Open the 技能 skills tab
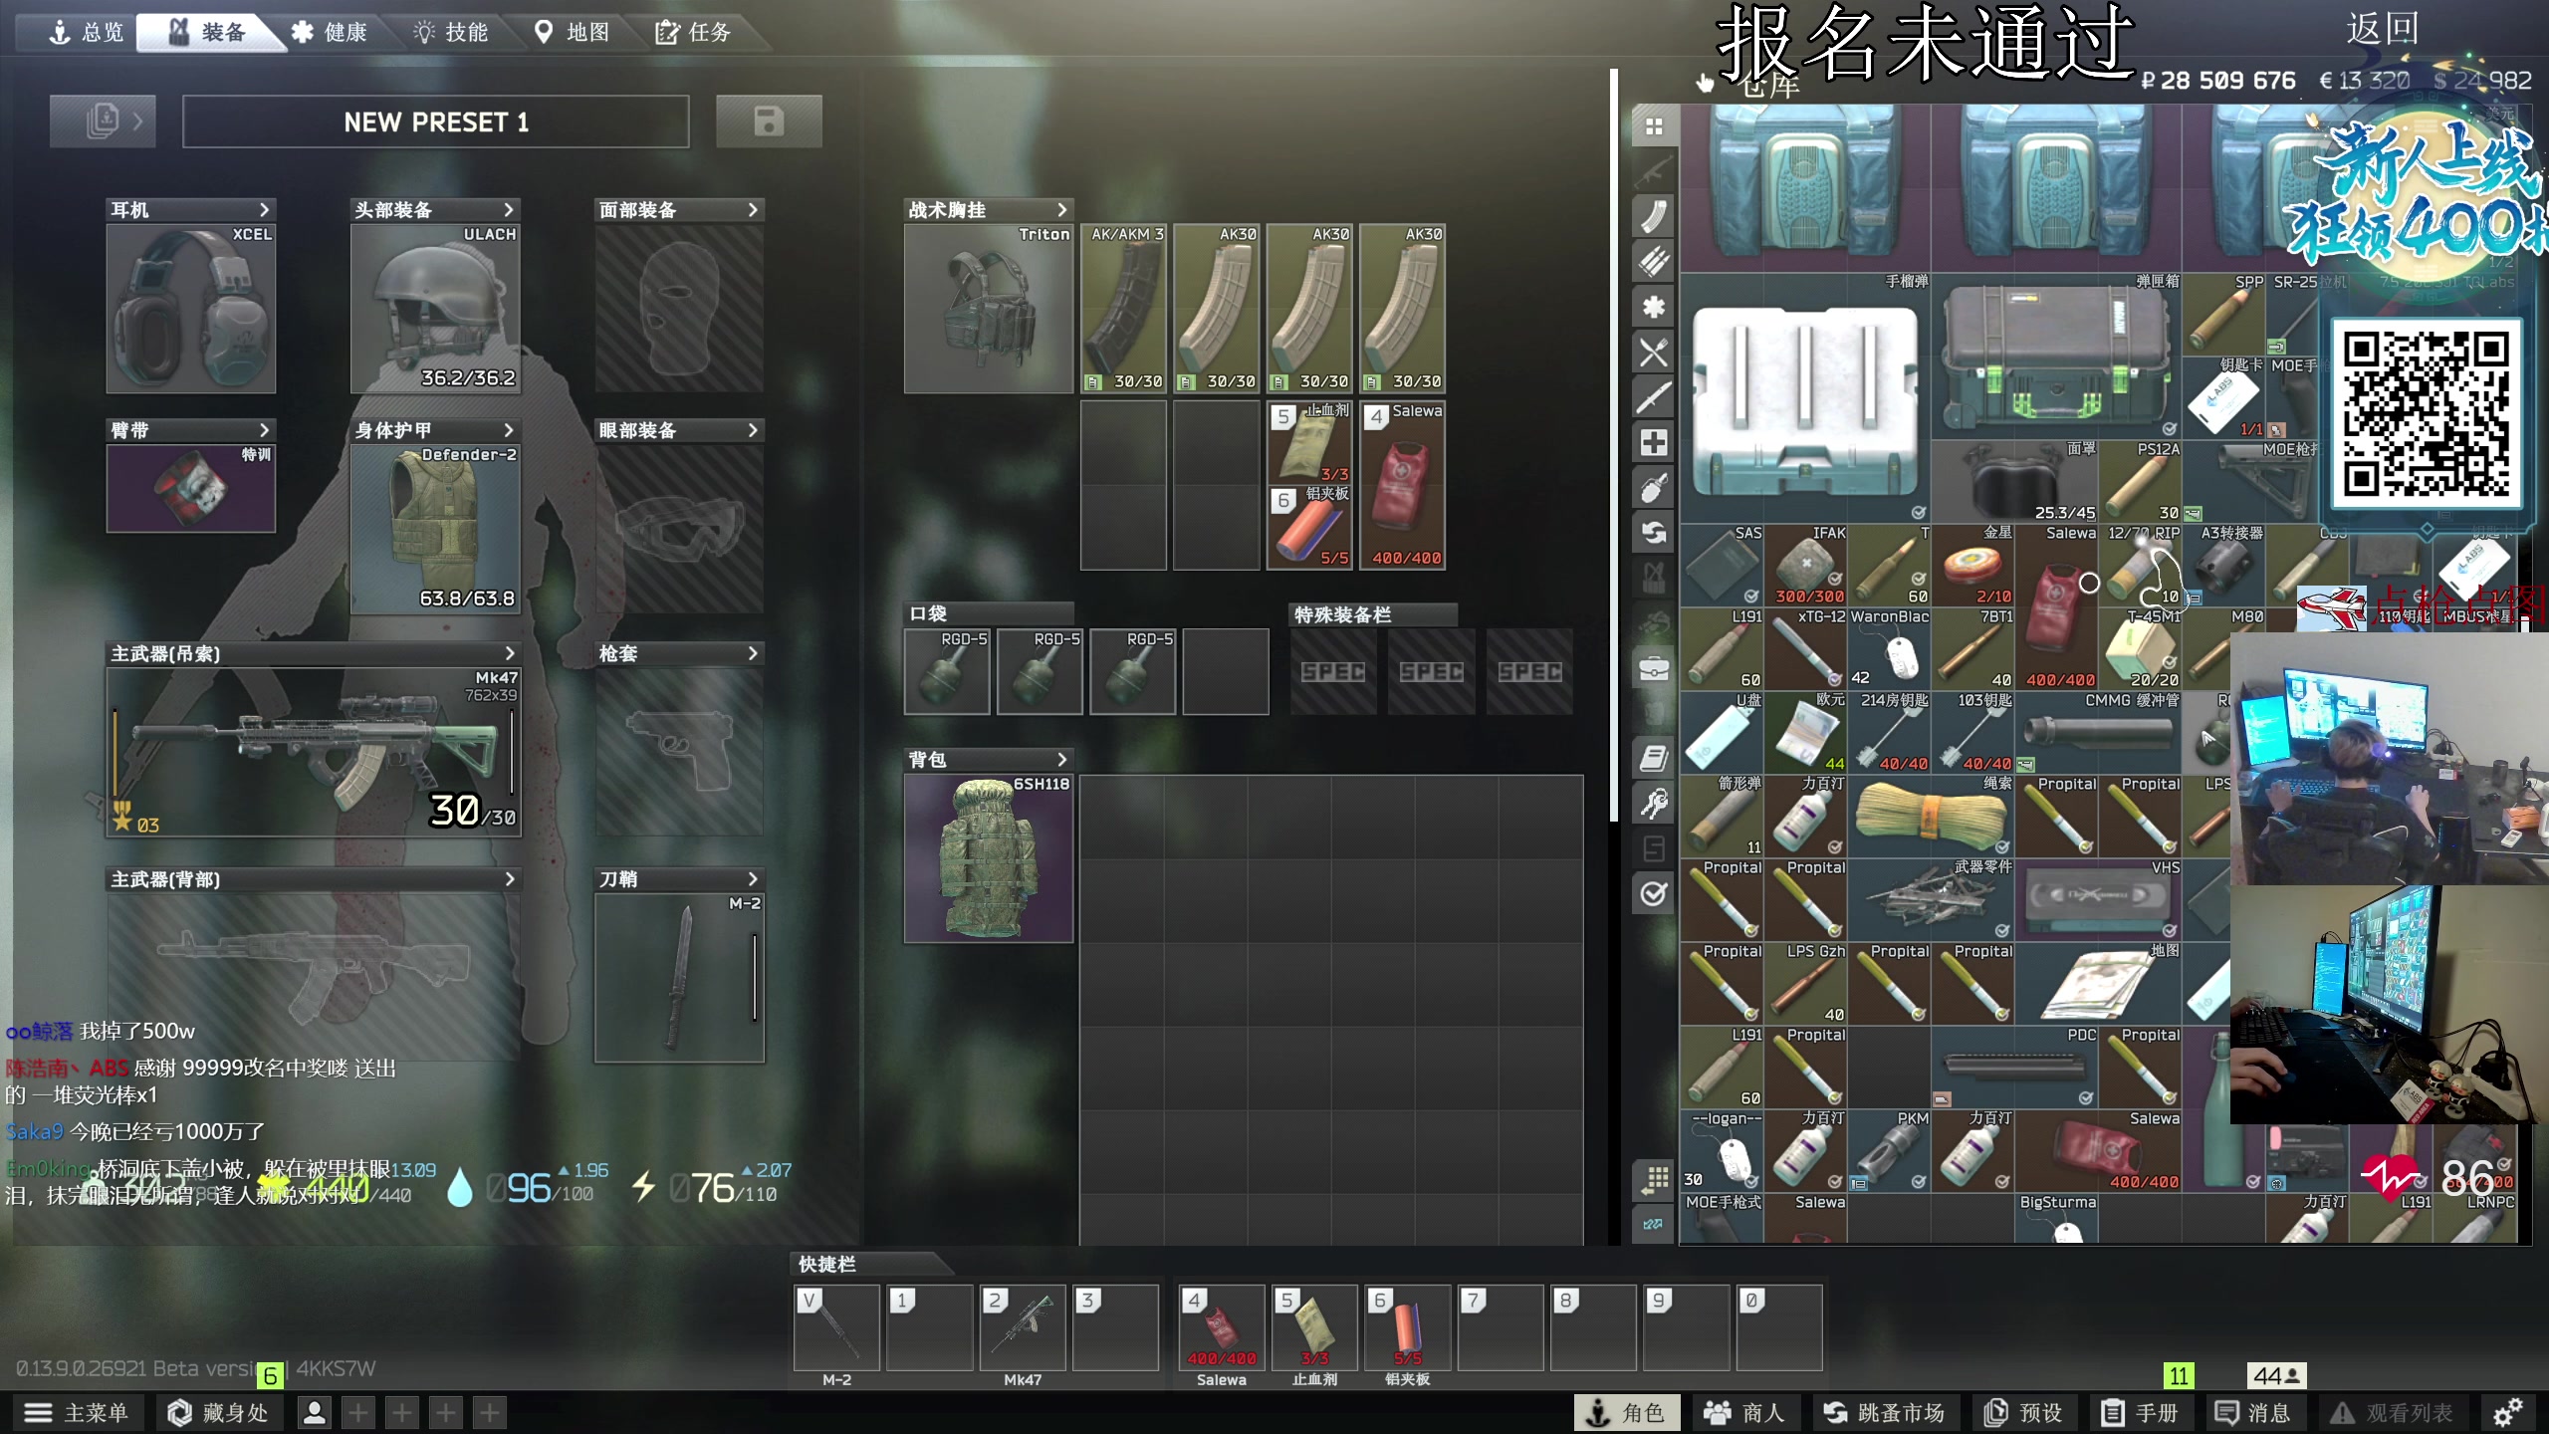 coord(452,33)
